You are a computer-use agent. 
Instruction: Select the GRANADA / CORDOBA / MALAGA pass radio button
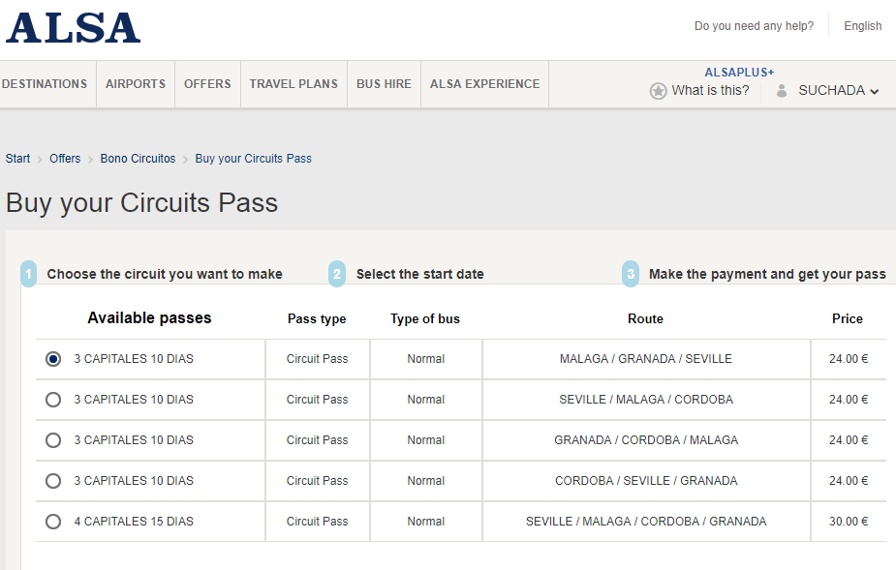[x=53, y=439]
